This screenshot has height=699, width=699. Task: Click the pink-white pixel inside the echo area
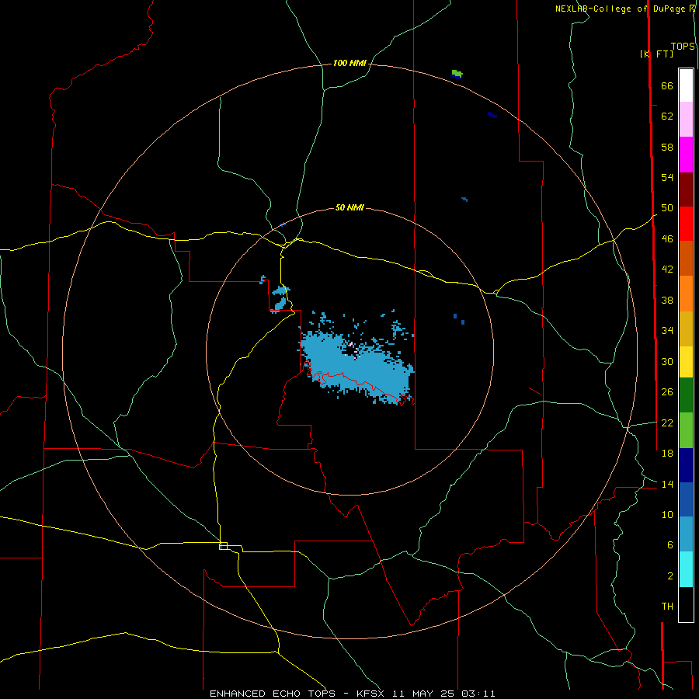click(x=351, y=344)
